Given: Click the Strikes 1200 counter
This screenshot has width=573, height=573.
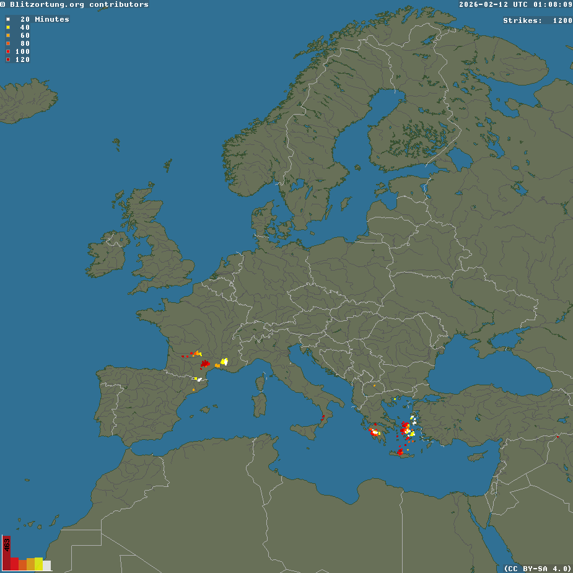Looking at the screenshot, I should click(x=537, y=20).
